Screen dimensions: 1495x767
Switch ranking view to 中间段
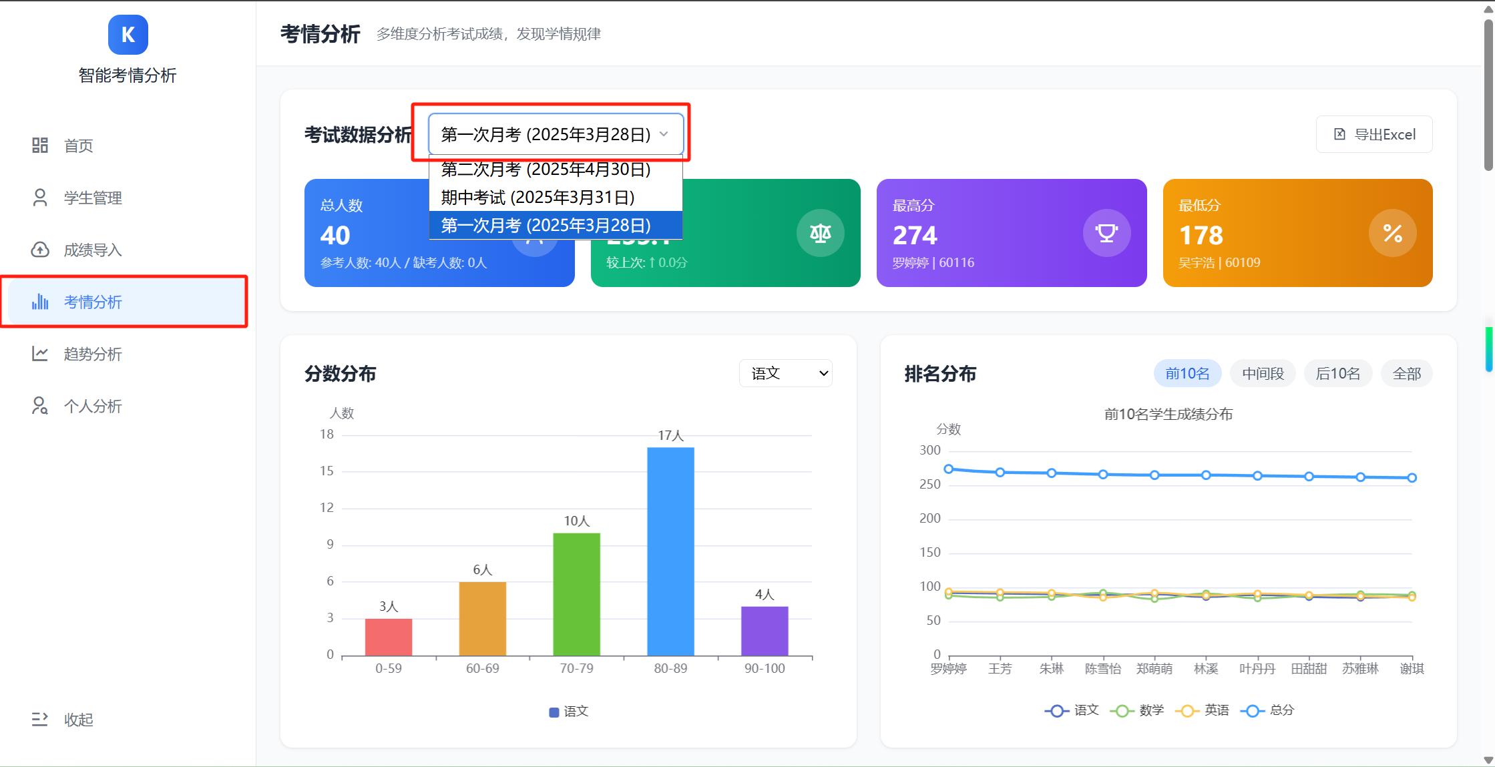[x=1262, y=373]
